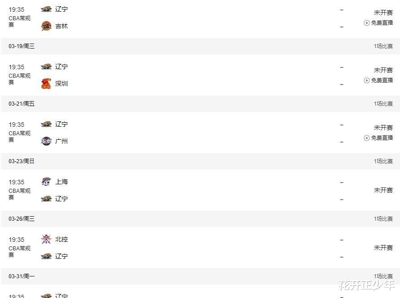The image size is (400, 298).
Task: Click the 北控 team logo icon
Action: [46, 239]
